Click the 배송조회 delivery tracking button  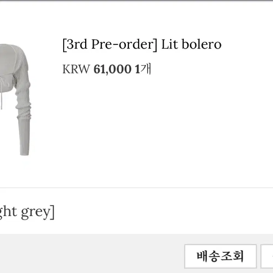(x=220, y=256)
